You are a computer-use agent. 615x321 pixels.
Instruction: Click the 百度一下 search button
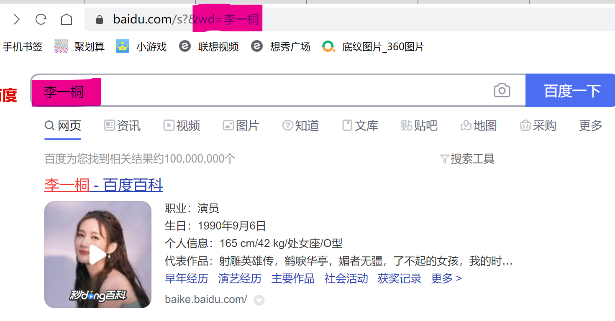pyautogui.click(x=570, y=90)
